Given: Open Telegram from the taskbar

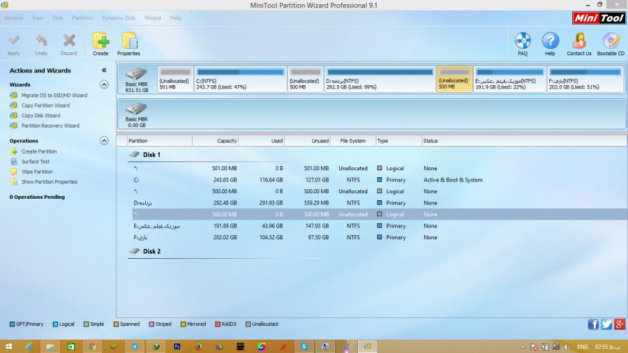Looking at the screenshot, I should tap(135, 347).
